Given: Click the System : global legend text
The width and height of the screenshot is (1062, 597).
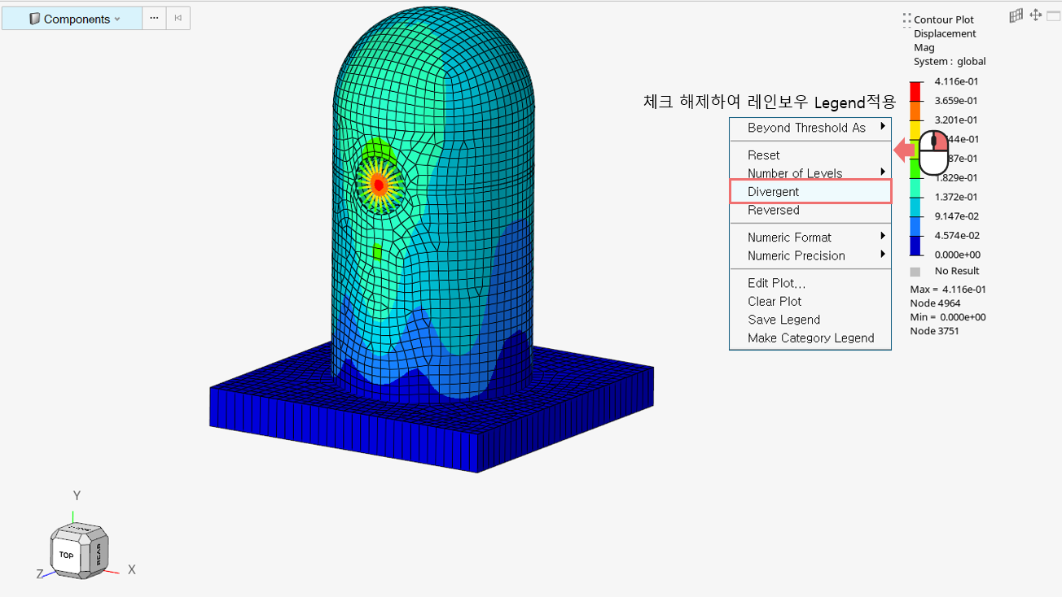Looking at the screenshot, I should click(950, 61).
